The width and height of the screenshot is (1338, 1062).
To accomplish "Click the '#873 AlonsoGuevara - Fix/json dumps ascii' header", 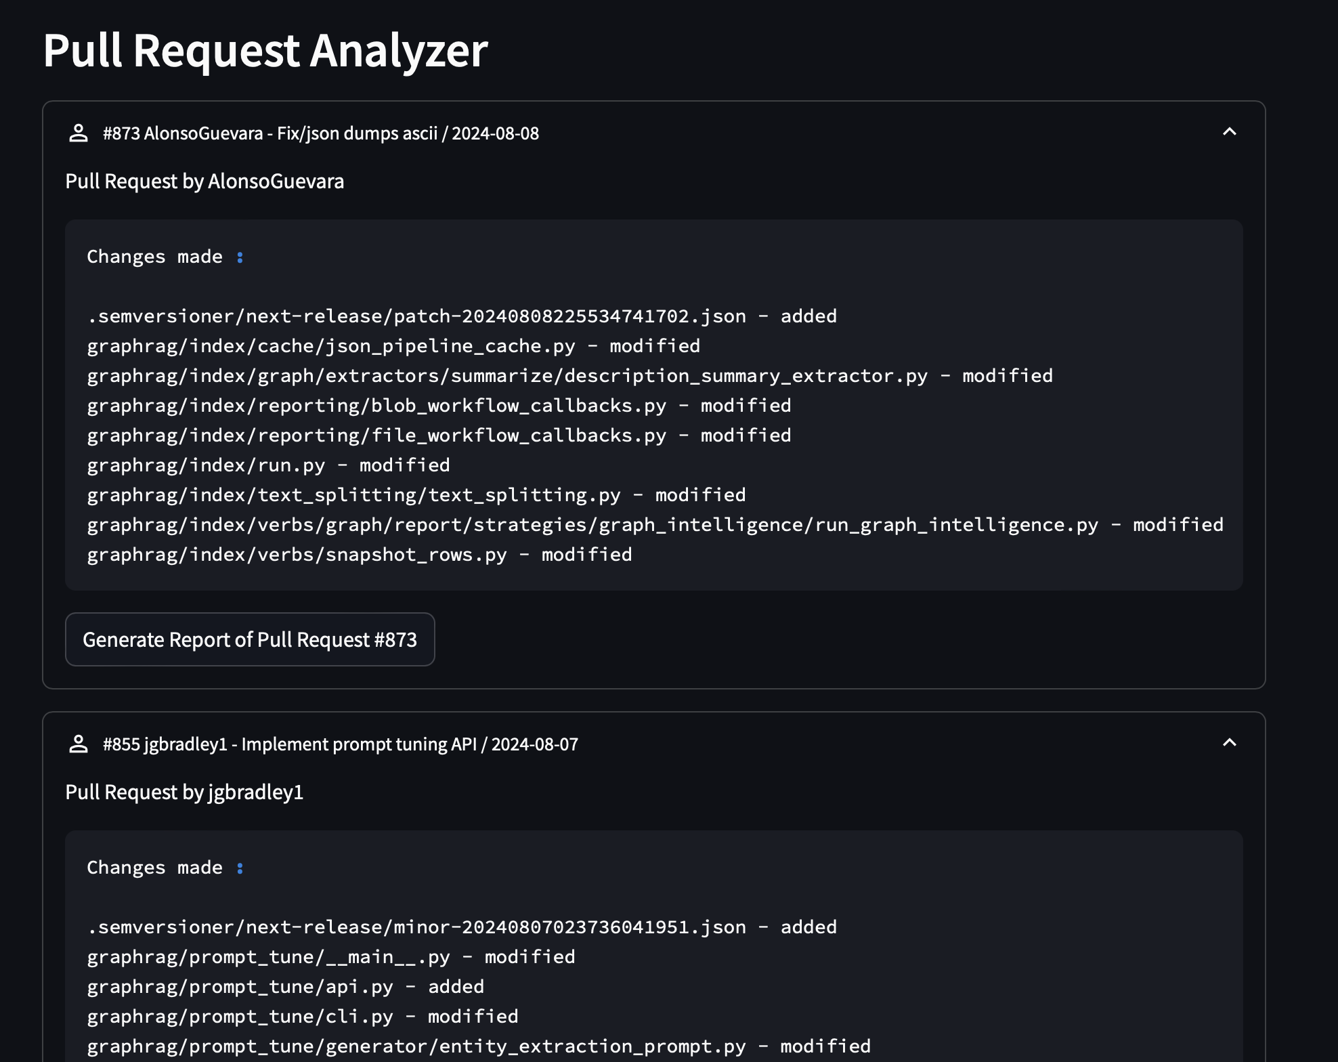I will pyautogui.click(x=320, y=133).
